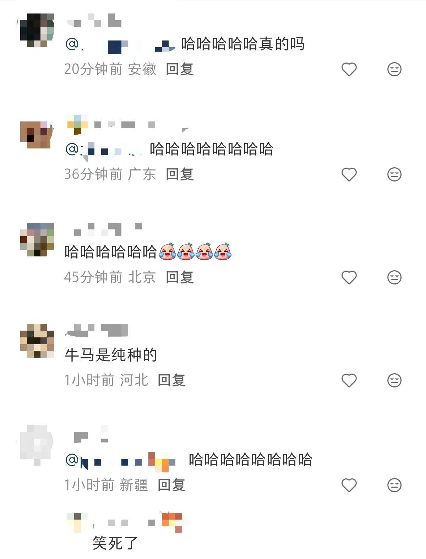Dislike the 安徽 comment with face icon
This screenshot has height=559, width=426.
(x=394, y=69)
